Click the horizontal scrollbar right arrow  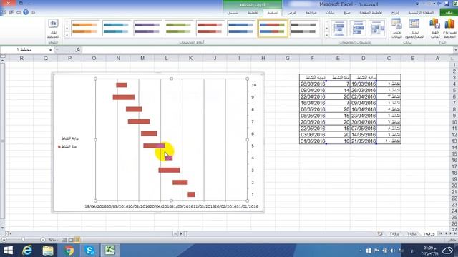[x=181, y=233]
